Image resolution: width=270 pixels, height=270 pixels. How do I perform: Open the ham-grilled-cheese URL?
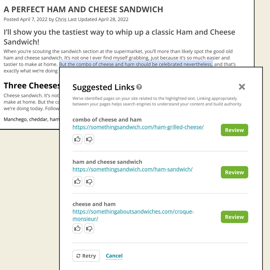pos(138,127)
